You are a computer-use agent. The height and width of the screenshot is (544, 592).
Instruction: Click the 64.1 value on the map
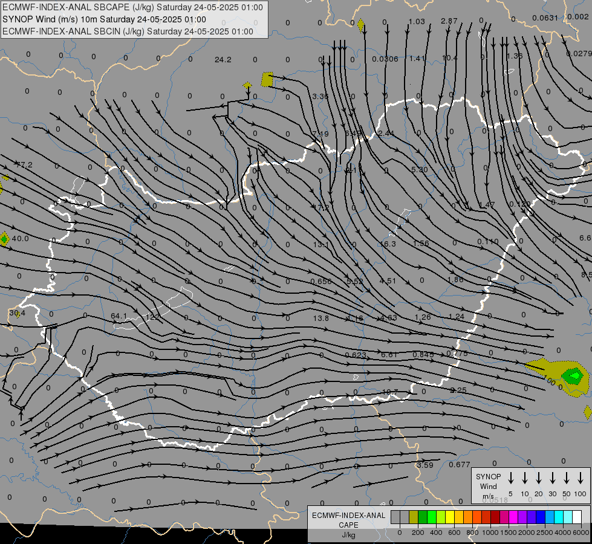point(119,316)
